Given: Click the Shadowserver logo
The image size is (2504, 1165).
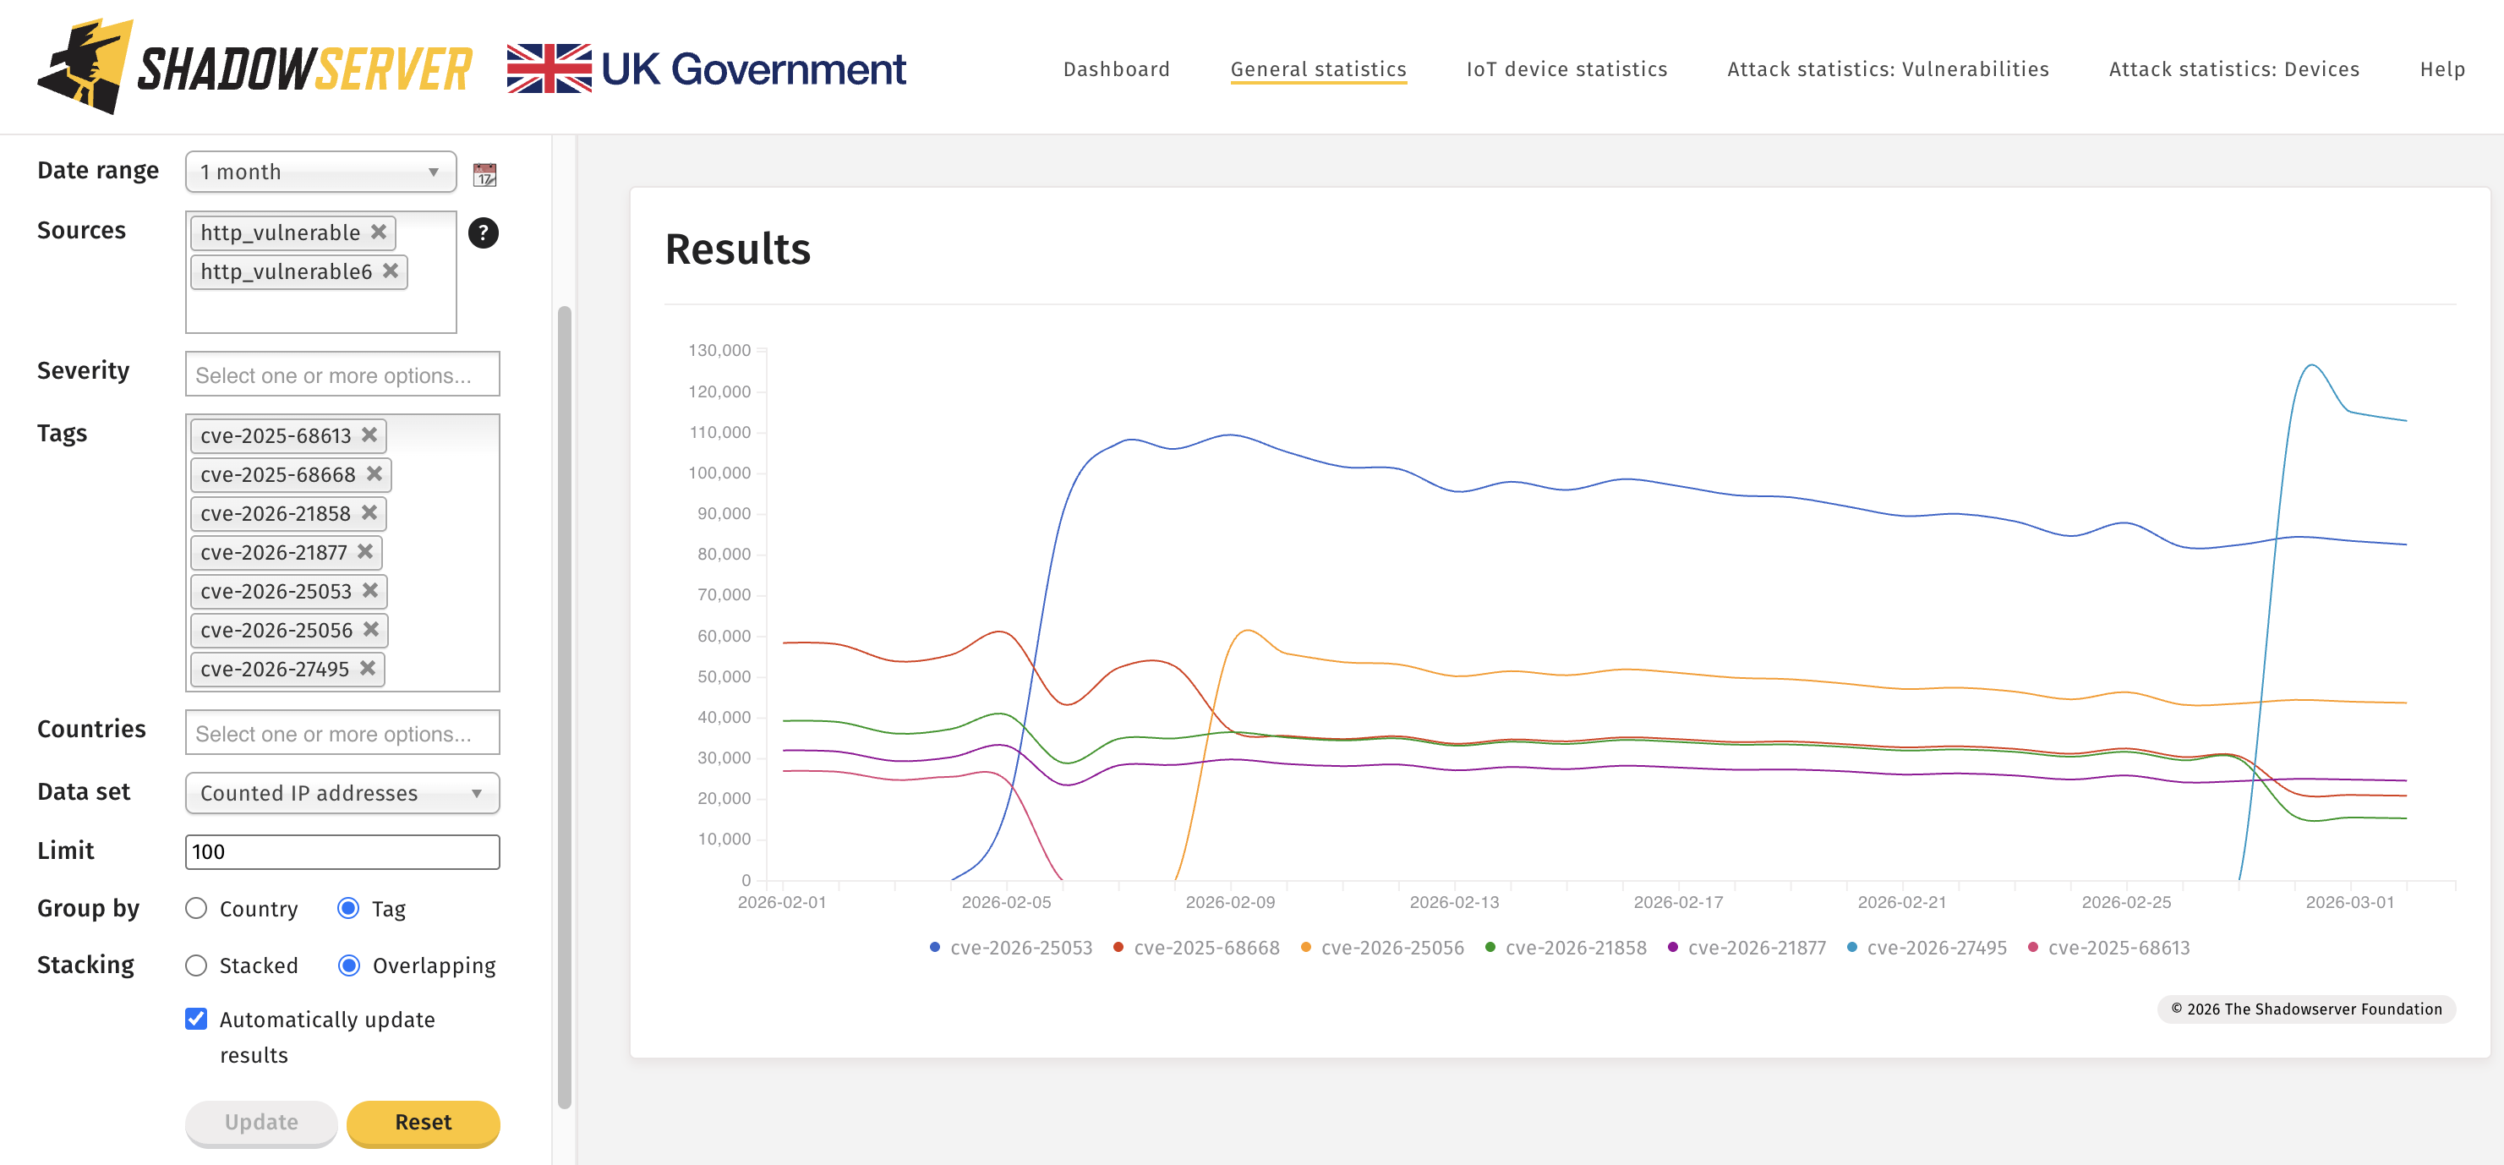Looking at the screenshot, I should tap(254, 67).
